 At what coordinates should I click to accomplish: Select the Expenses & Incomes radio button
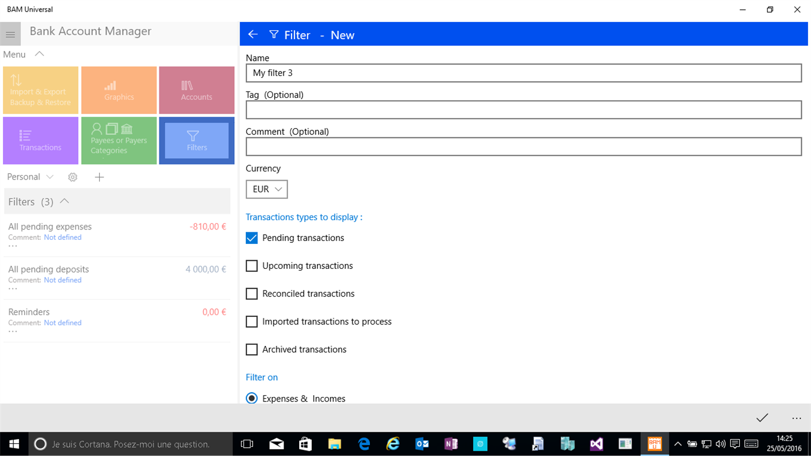tap(251, 398)
